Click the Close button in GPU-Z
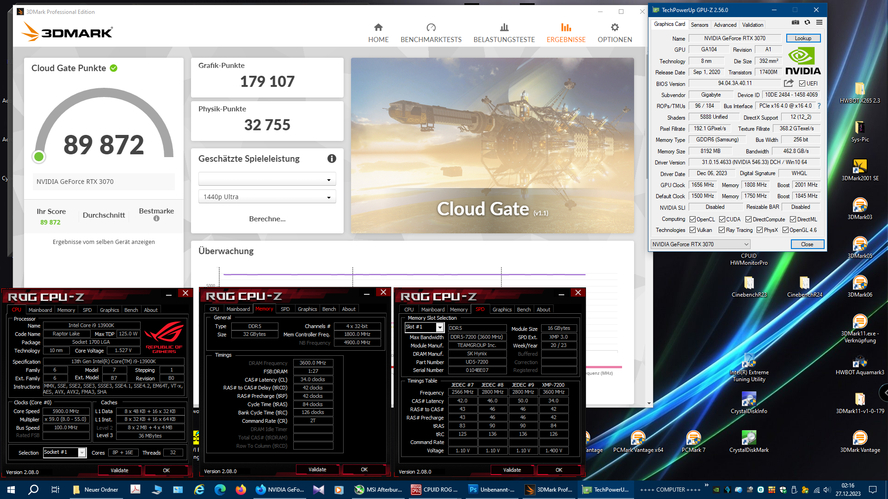 tap(807, 244)
